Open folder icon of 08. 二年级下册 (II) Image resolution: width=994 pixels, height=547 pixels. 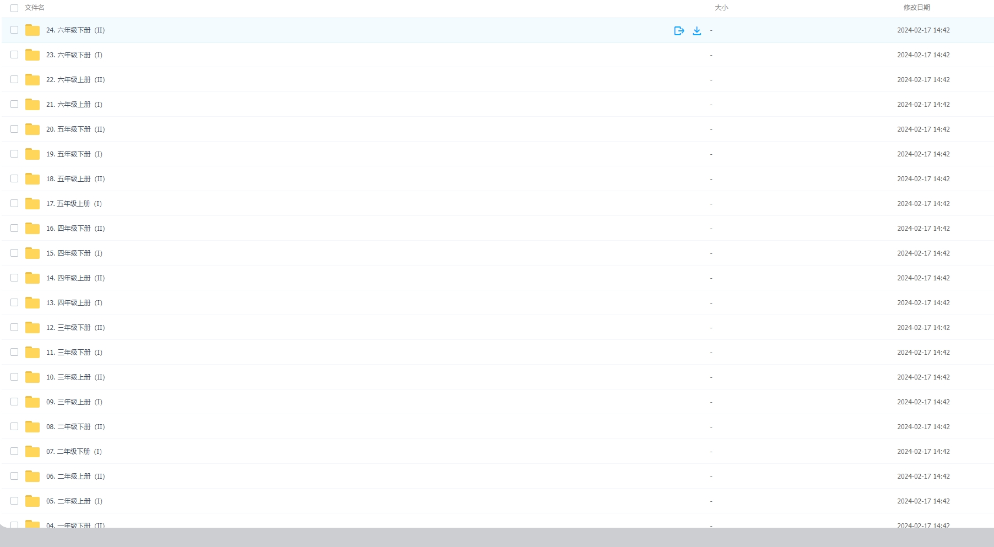[x=32, y=427]
